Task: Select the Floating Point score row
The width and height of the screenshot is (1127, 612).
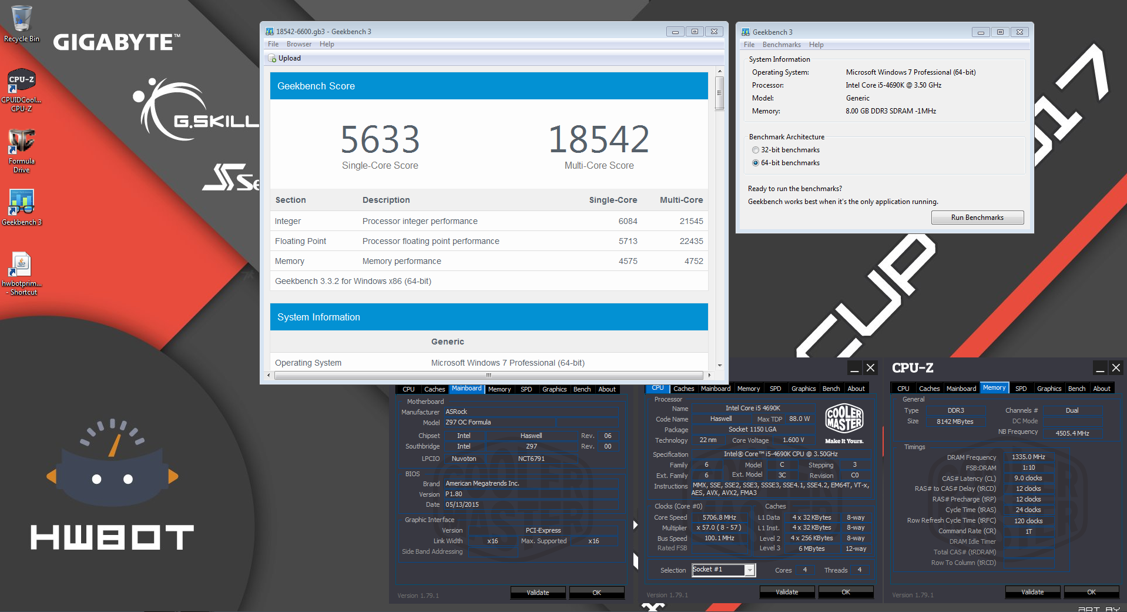Action: pos(489,241)
